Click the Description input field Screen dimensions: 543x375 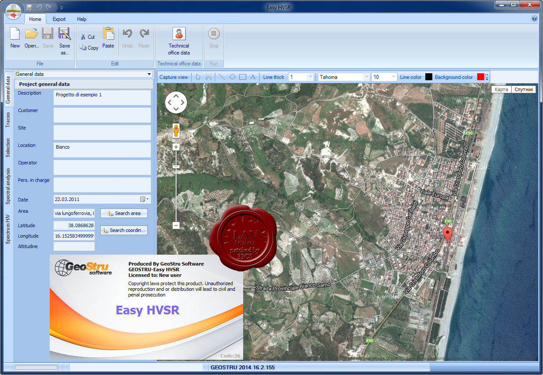[x=102, y=98]
